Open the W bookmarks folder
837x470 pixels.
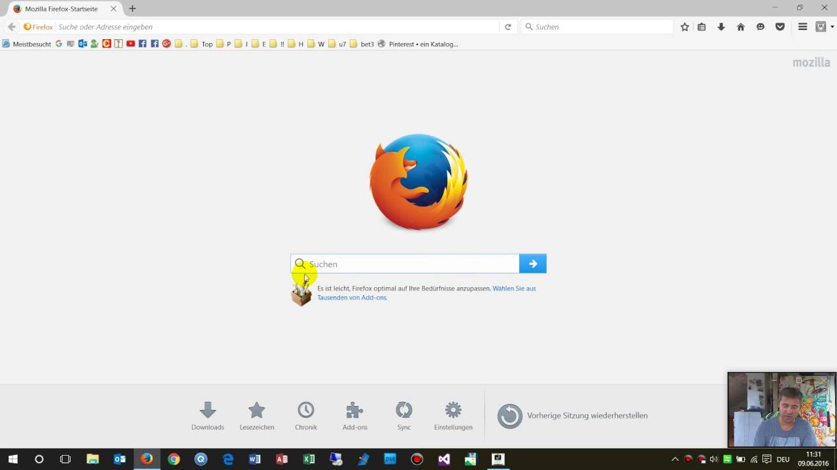(x=316, y=44)
